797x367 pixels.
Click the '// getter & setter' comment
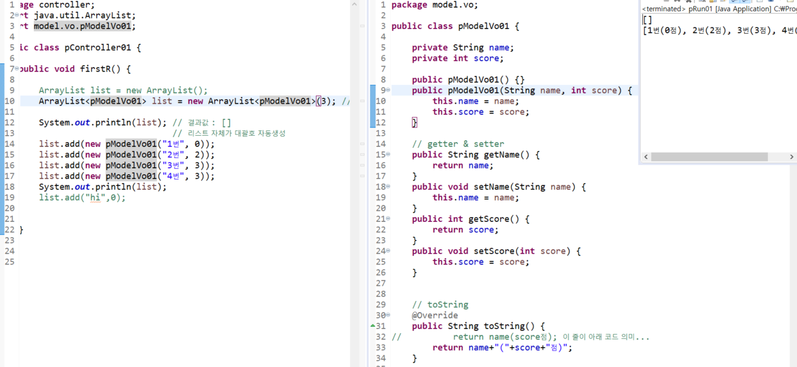click(458, 144)
